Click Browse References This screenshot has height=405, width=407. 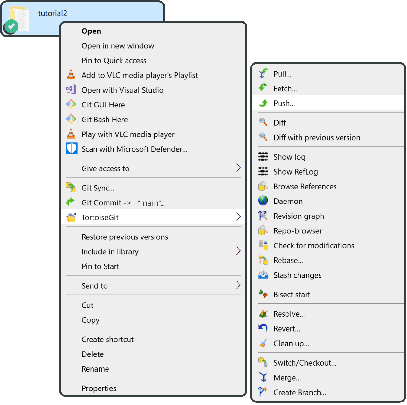(x=305, y=186)
